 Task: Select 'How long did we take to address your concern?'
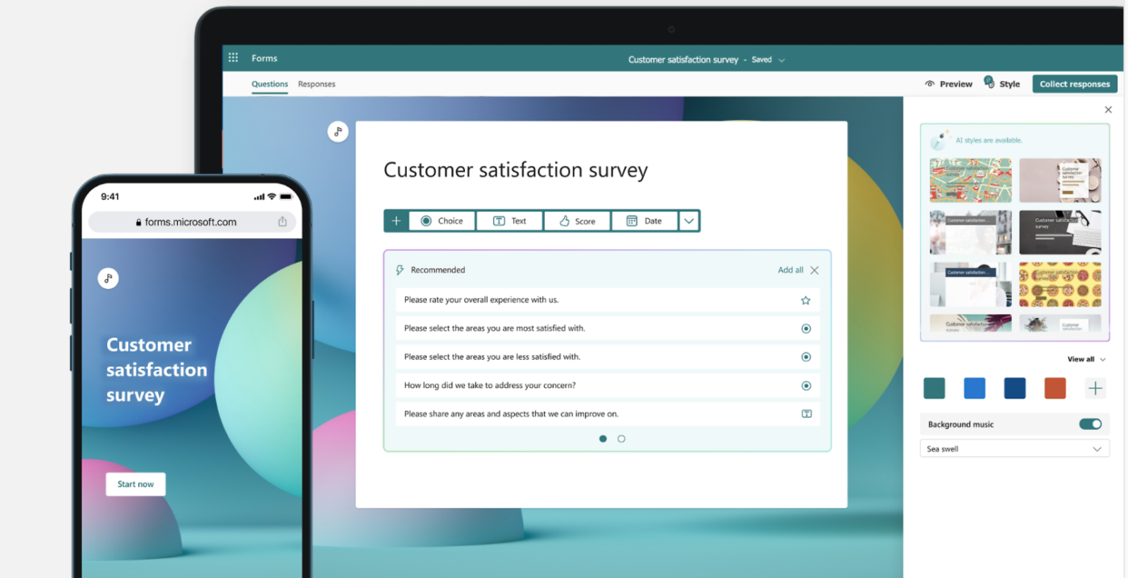(x=608, y=386)
